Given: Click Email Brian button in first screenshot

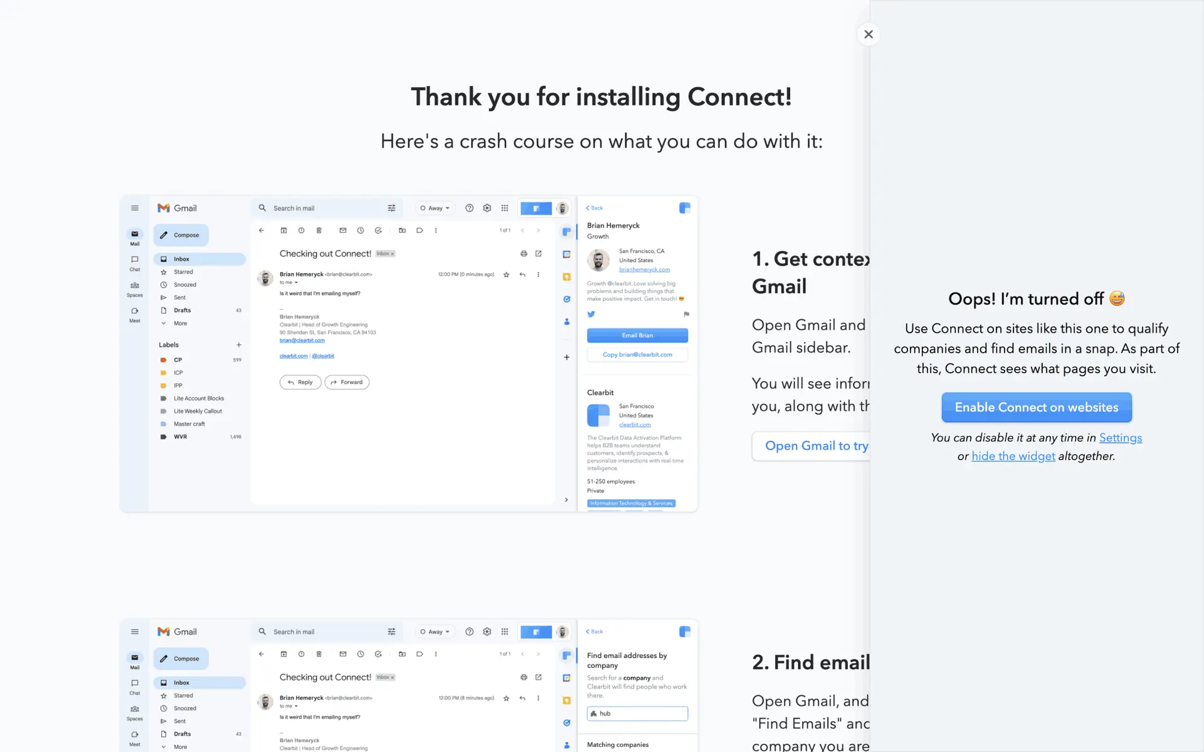Looking at the screenshot, I should [x=637, y=335].
